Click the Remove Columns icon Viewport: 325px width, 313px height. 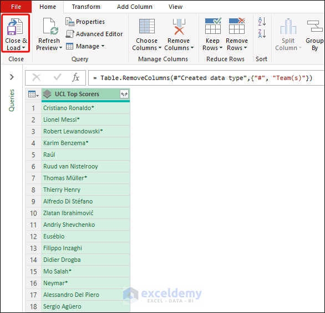coord(179,27)
